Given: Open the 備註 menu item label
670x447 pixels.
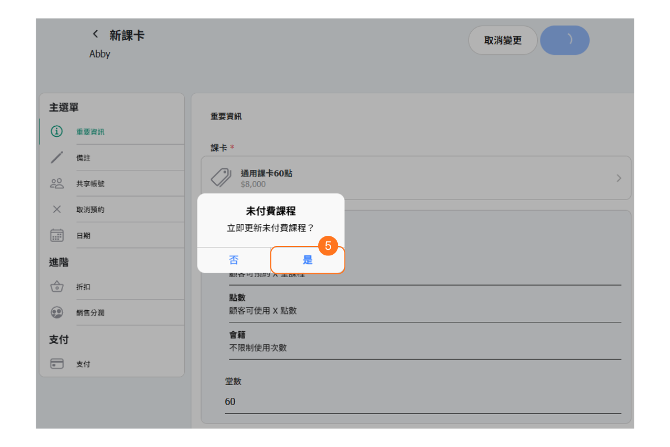Looking at the screenshot, I should click(x=84, y=158).
